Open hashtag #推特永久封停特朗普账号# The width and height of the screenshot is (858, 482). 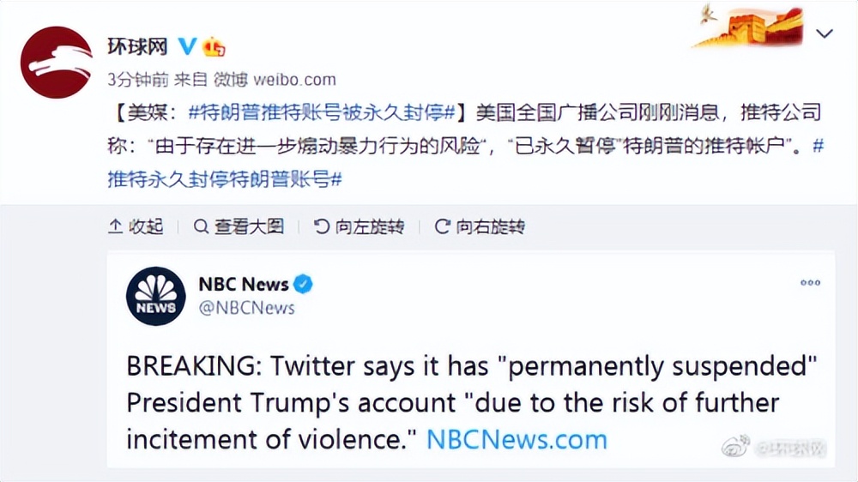pos(225,178)
